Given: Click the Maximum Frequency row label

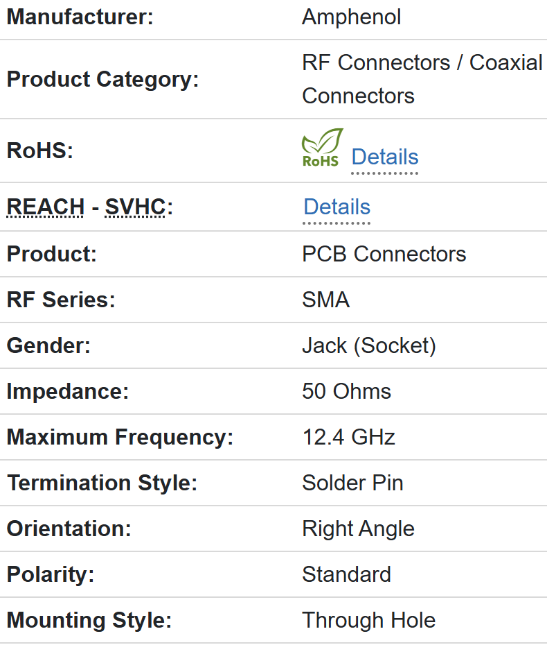Looking at the screenshot, I should [x=120, y=437].
